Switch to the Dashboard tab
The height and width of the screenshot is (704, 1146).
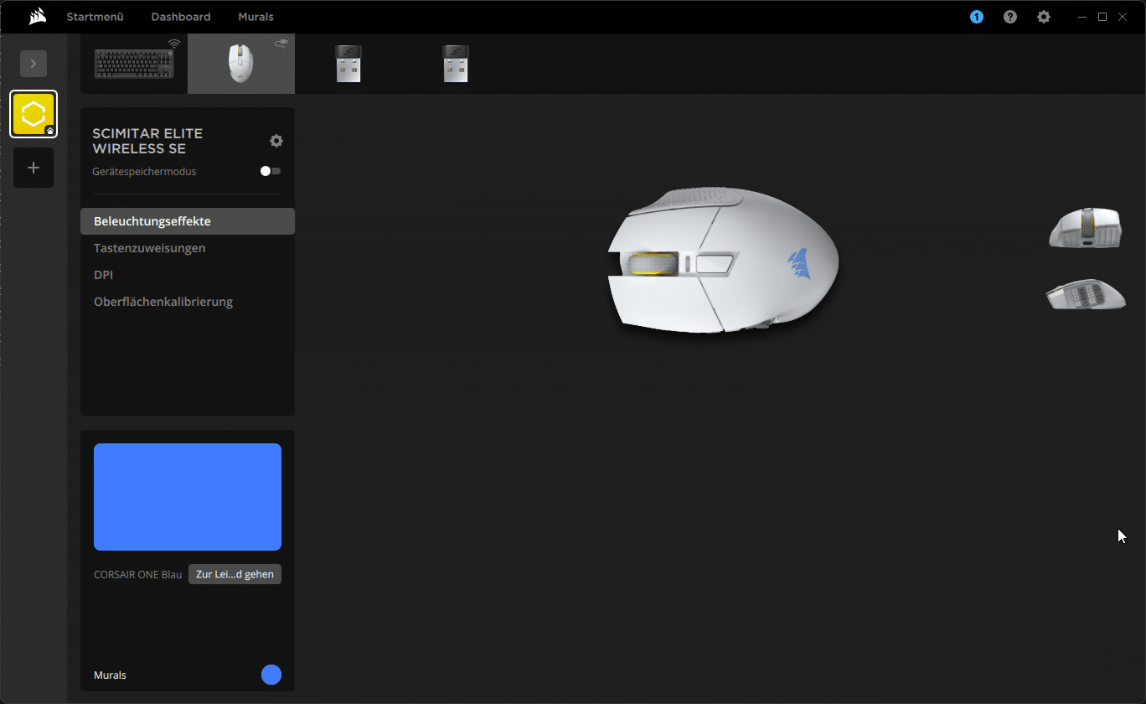tap(181, 17)
